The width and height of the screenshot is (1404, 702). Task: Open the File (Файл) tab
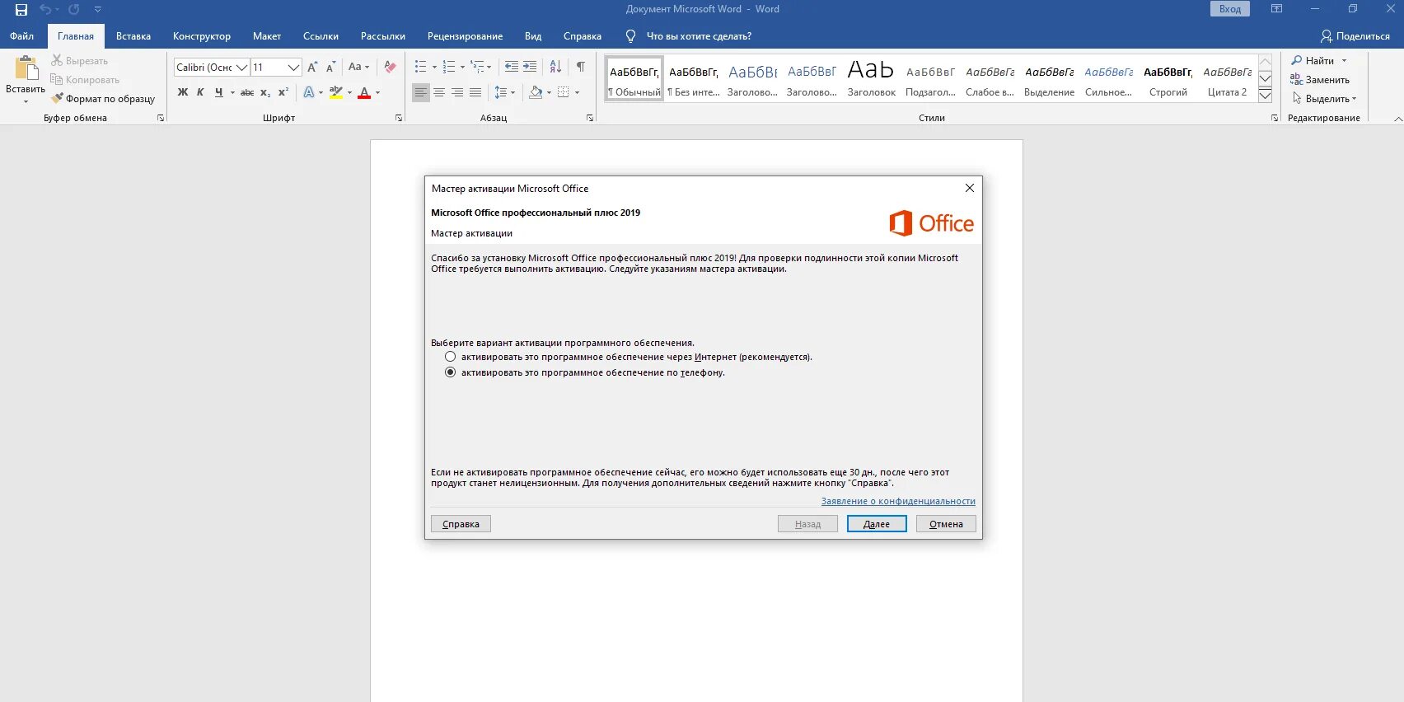[22, 36]
